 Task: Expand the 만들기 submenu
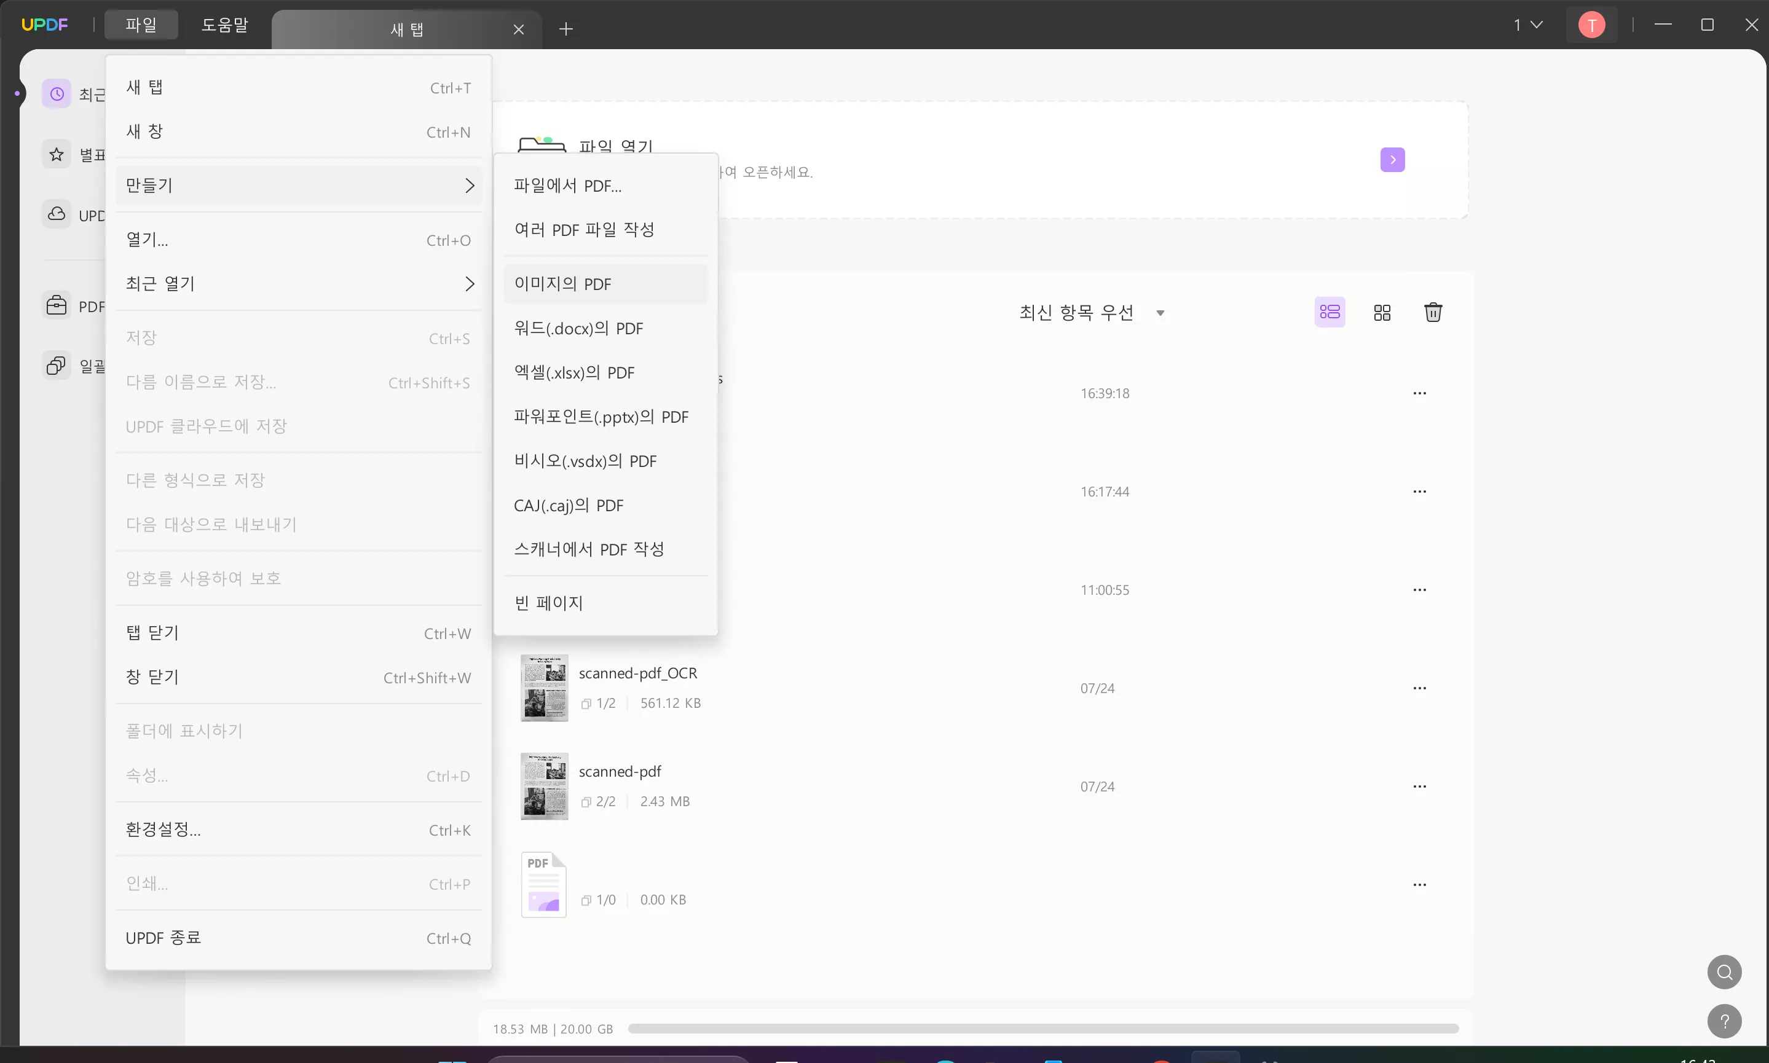point(299,186)
